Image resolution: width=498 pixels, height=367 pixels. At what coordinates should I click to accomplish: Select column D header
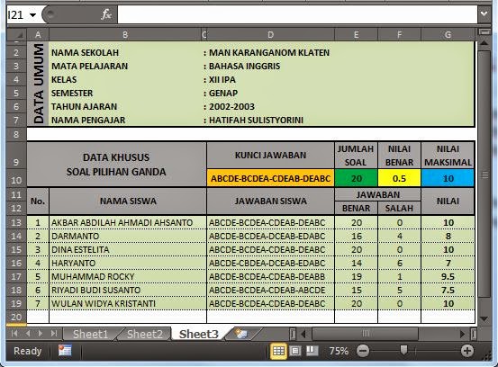click(270, 34)
